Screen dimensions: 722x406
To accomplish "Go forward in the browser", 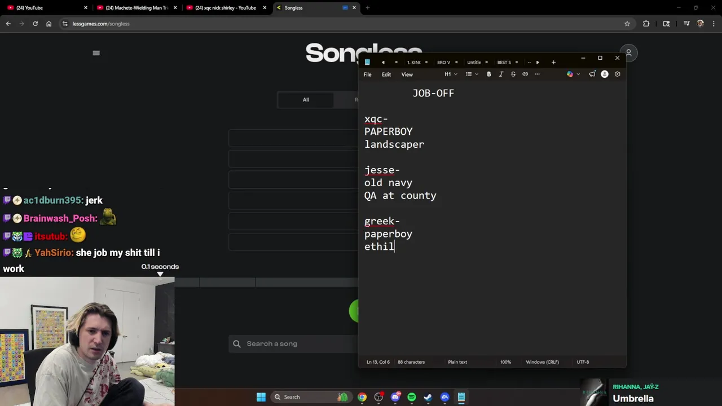I will 21,24.
